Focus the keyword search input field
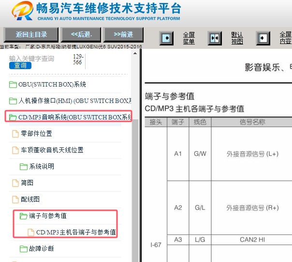292x262 pixels. [x=39, y=58]
